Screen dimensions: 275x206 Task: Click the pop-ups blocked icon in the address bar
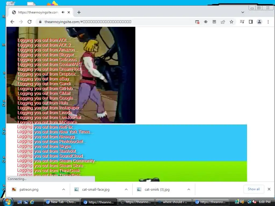[x=197, y=22]
